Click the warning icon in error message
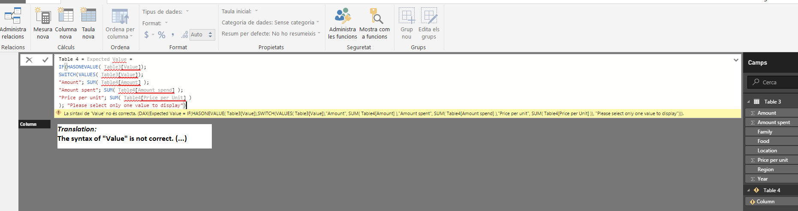The height and width of the screenshot is (211, 798). tap(59, 113)
